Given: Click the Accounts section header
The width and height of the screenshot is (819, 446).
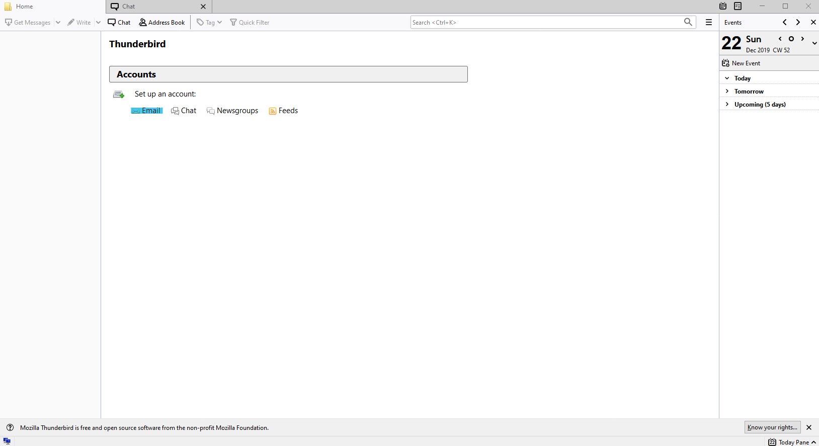Looking at the screenshot, I should point(288,74).
